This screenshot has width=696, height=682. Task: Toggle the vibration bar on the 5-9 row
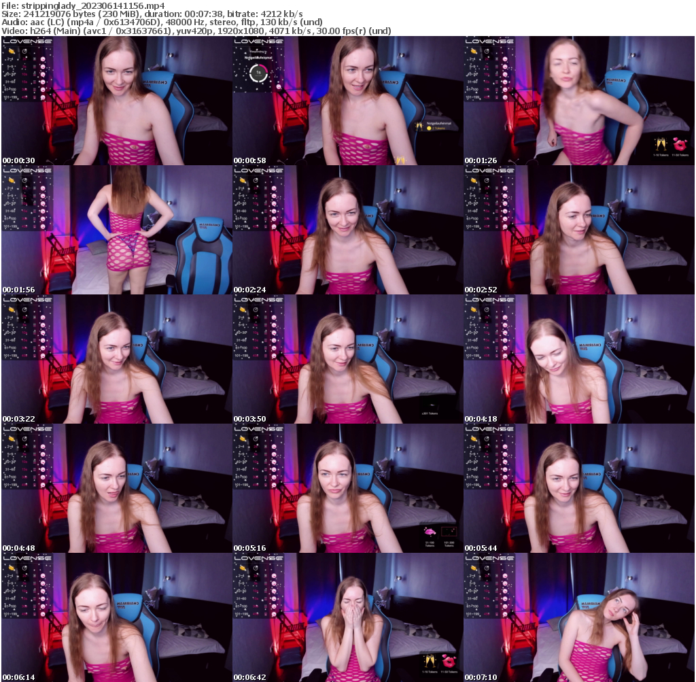pyautogui.click(x=34, y=67)
